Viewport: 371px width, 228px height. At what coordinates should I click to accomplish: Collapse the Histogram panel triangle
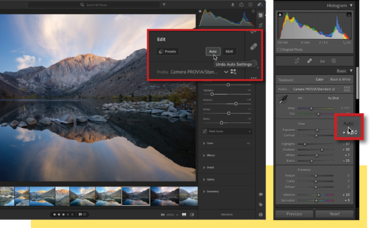pos(351,5)
